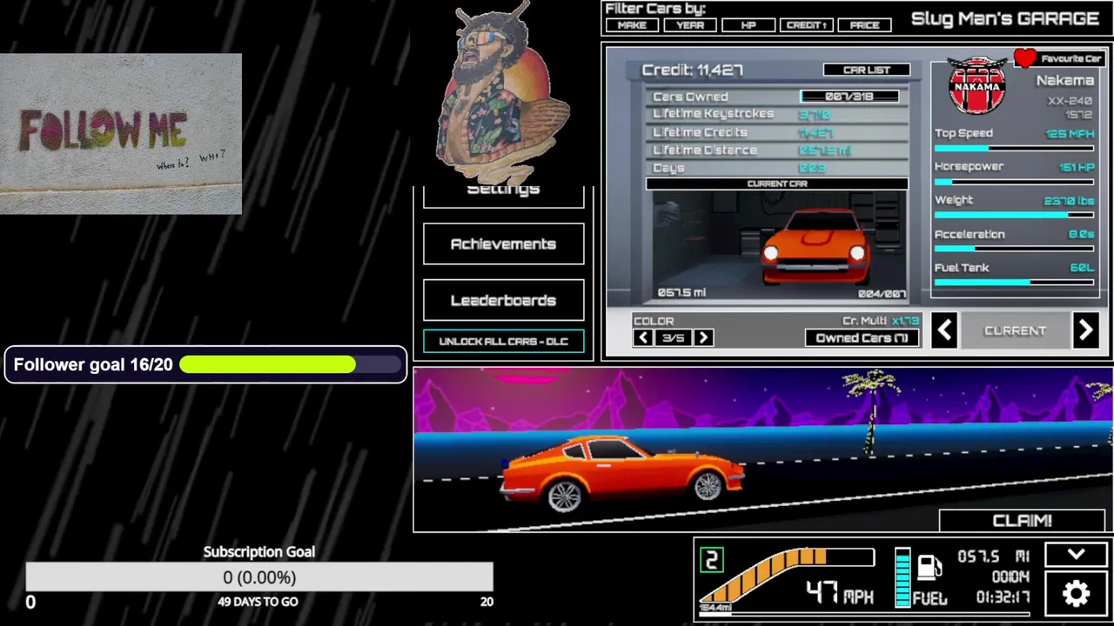This screenshot has width=1114, height=626.
Task: Click the cyan fuel level gauge
Action: [x=903, y=577]
